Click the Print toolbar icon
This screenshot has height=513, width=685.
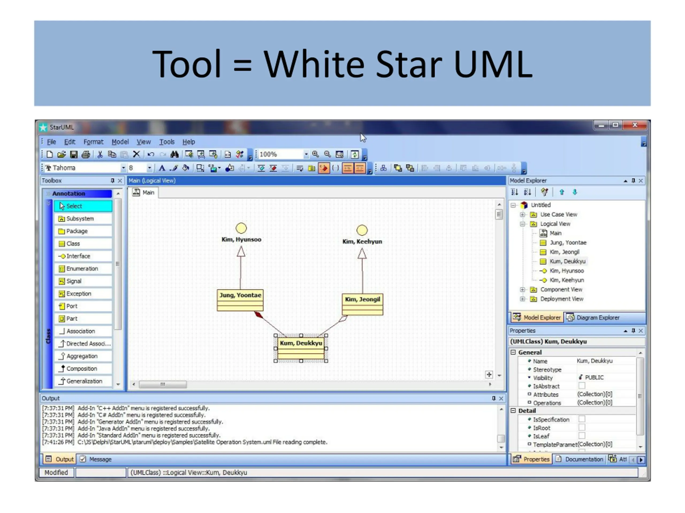86,154
